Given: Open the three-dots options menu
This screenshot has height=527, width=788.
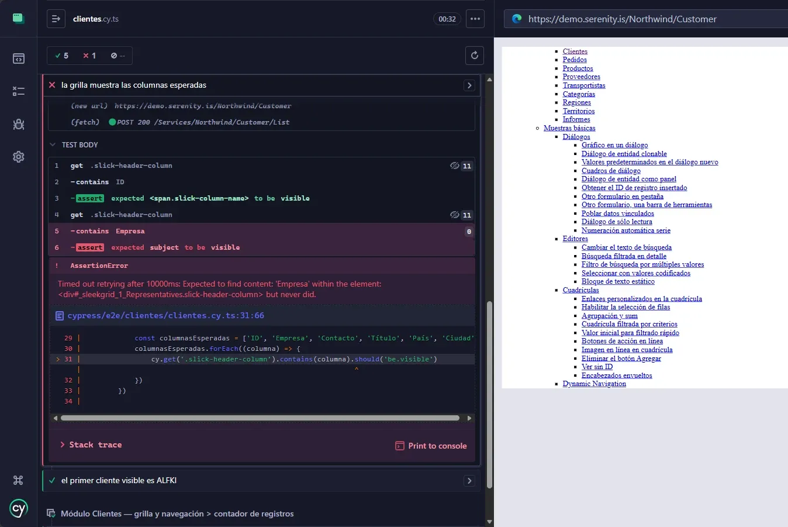Looking at the screenshot, I should coord(475,19).
